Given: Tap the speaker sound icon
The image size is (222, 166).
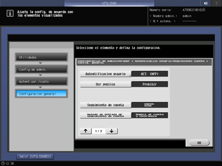Looking at the screenshot, I should [206, 3].
